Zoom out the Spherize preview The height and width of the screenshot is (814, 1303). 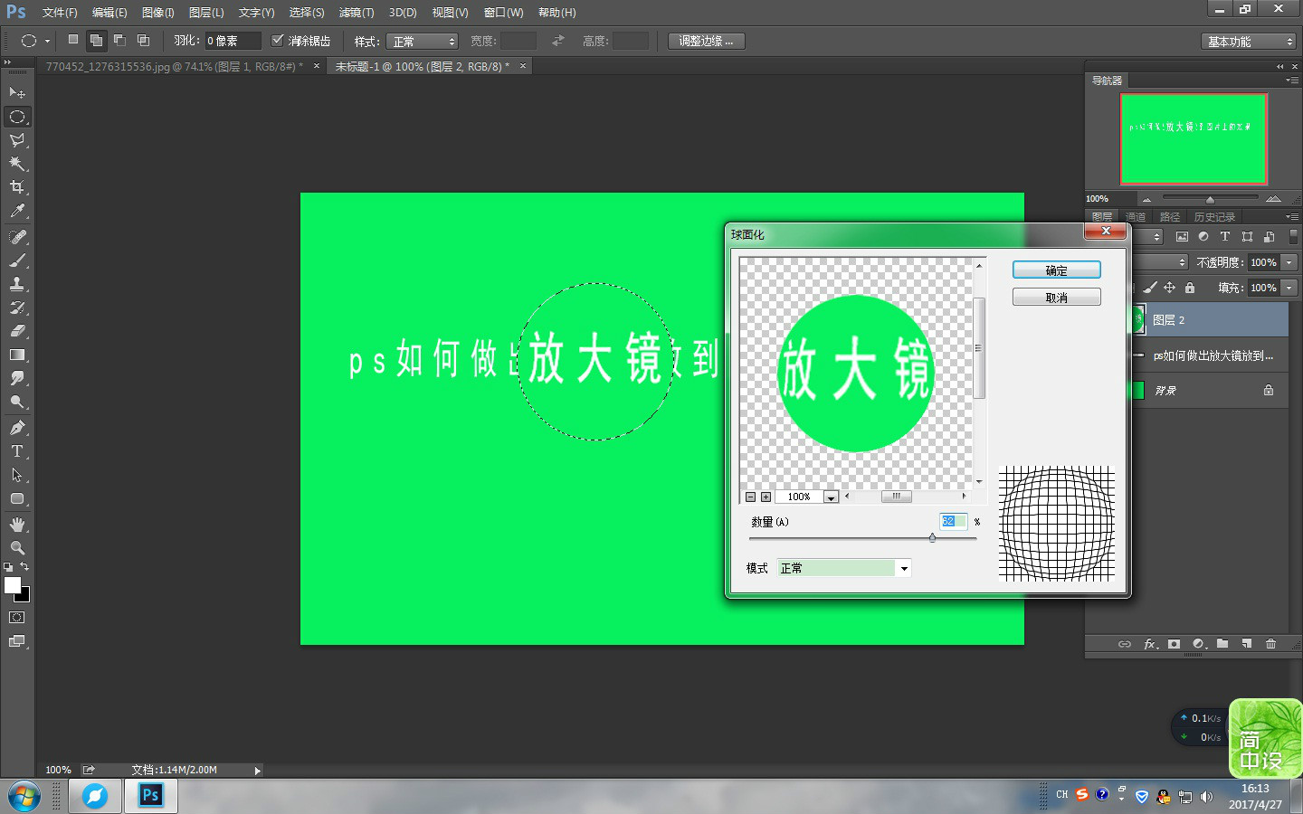point(750,497)
